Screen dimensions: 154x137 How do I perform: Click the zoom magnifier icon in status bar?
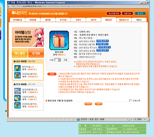pos(135,119)
